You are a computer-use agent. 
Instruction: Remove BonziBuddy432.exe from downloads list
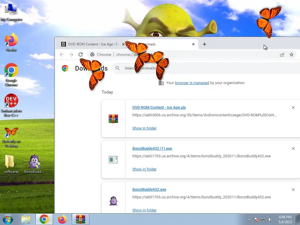(293, 190)
